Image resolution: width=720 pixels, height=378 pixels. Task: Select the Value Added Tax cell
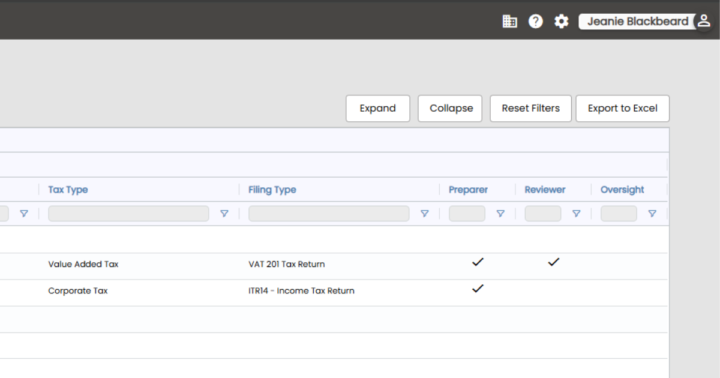click(x=83, y=264)
